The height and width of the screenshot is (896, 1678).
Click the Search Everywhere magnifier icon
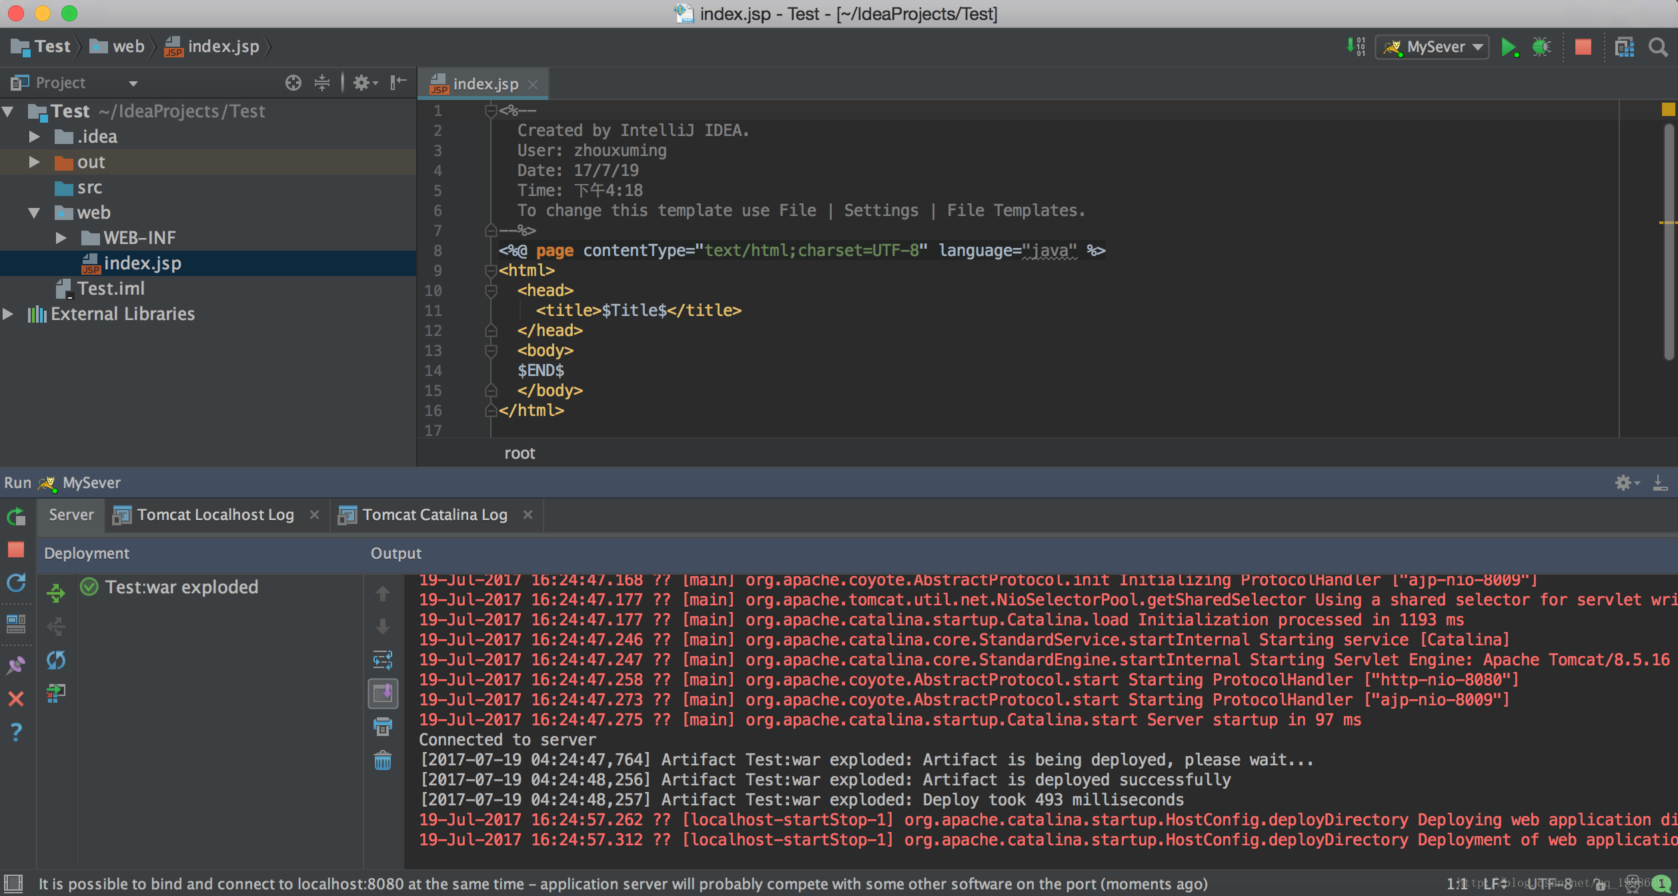(x=1658, y=47)
